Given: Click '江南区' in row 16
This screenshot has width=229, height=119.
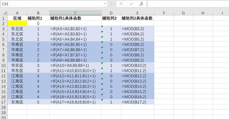Looking at the screenshot, I should pos(17,97).
